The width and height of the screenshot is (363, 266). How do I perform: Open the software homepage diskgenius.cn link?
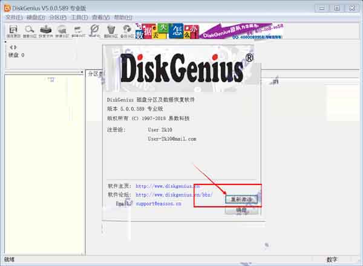tap(168, 186)
